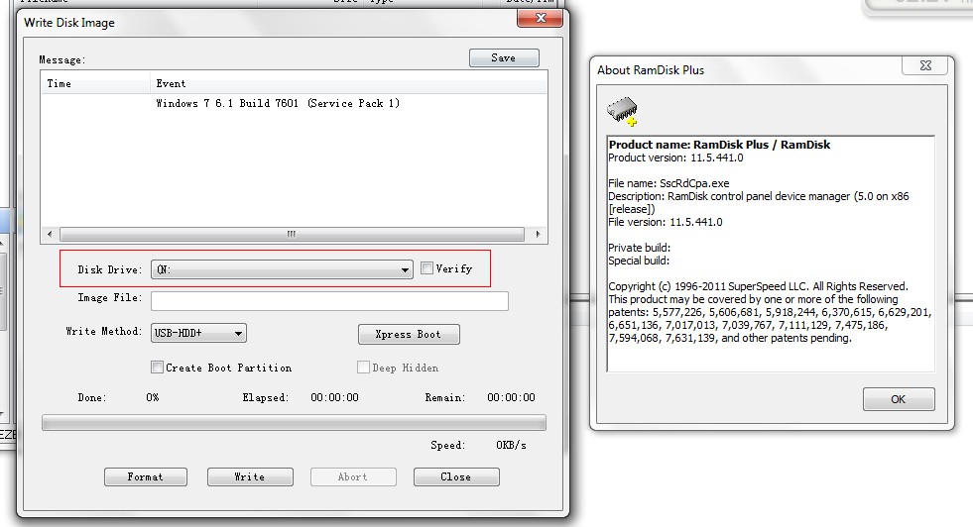973x527 pixels.
Task: Check Create Boot Partition option
Action: (x=157, y=368)
